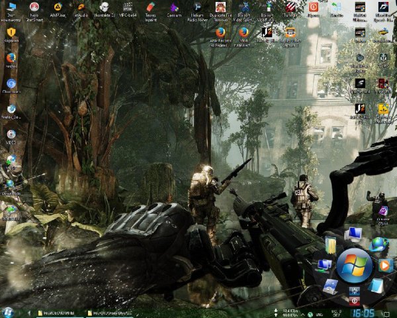Click the 16:05 taskbar clock
397x318 pixels.
(x=363, y=313)
